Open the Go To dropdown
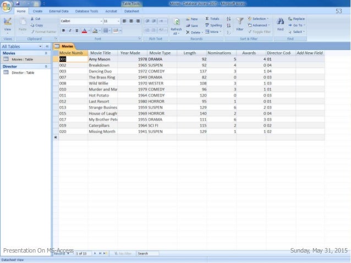The width and height of the screenshot is (351, 263). click(x=297, y=25)
